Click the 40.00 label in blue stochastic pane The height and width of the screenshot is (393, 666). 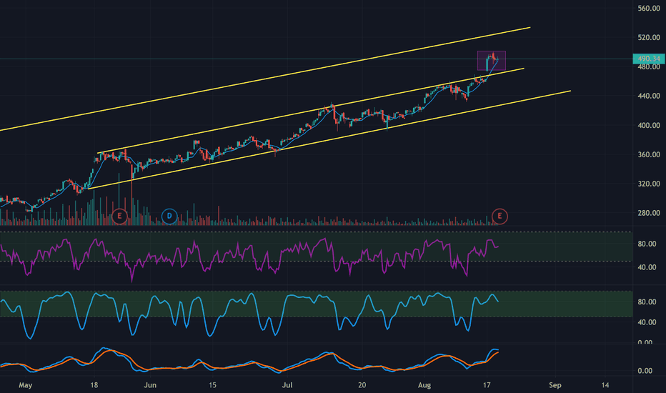click(x=647, y=322)
